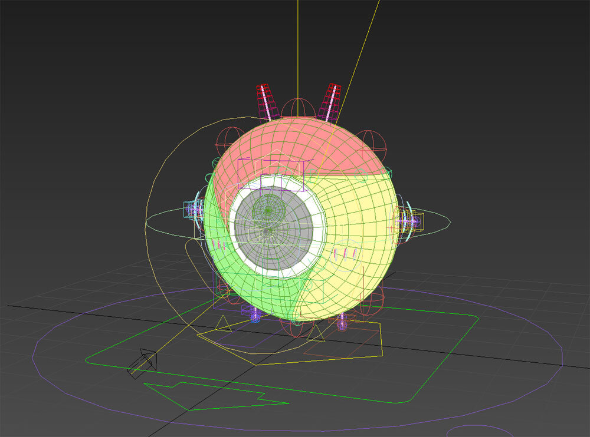Viewport: 590px width, 437px height.
Task: Select the red top segment of the sphere
Action: [301, 147]
